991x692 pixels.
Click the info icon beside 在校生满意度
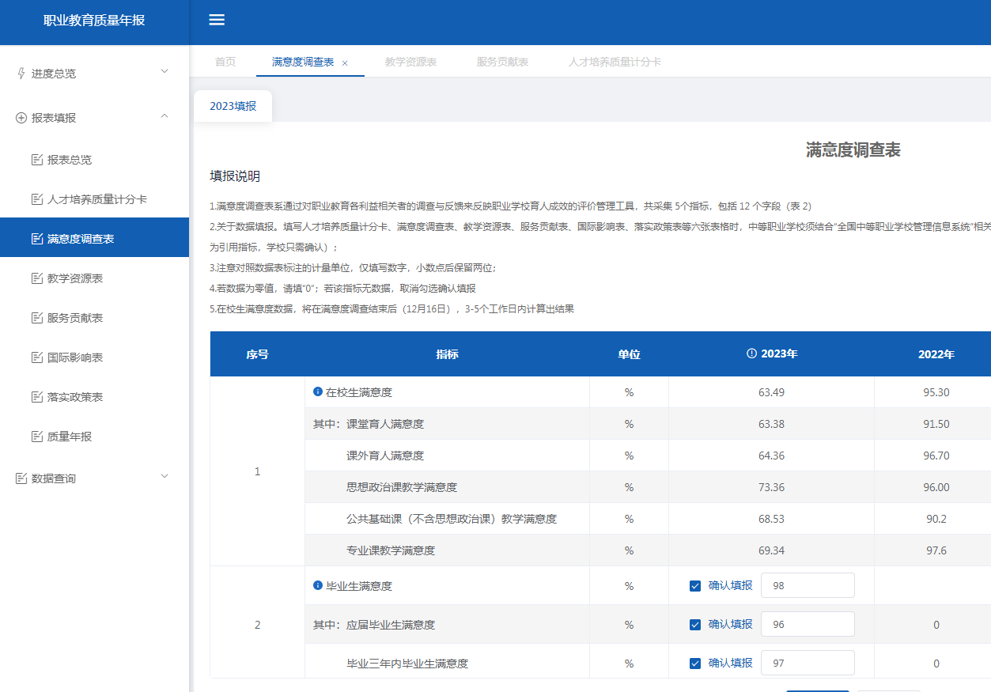(318, 391)
